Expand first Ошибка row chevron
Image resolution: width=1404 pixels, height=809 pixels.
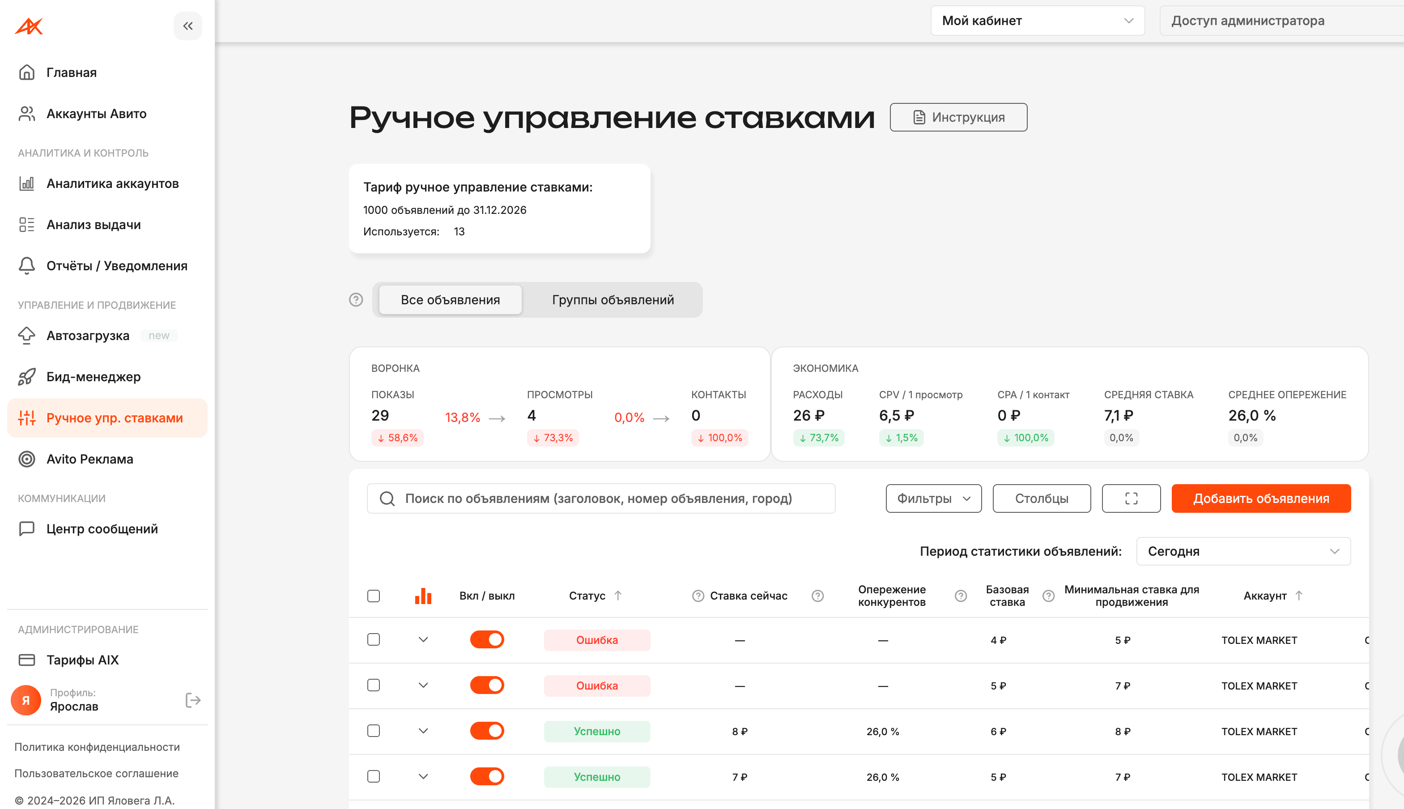(x=423, y=639)
